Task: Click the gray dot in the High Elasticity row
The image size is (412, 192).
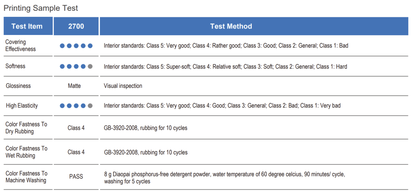Action: tap(90, 106)
